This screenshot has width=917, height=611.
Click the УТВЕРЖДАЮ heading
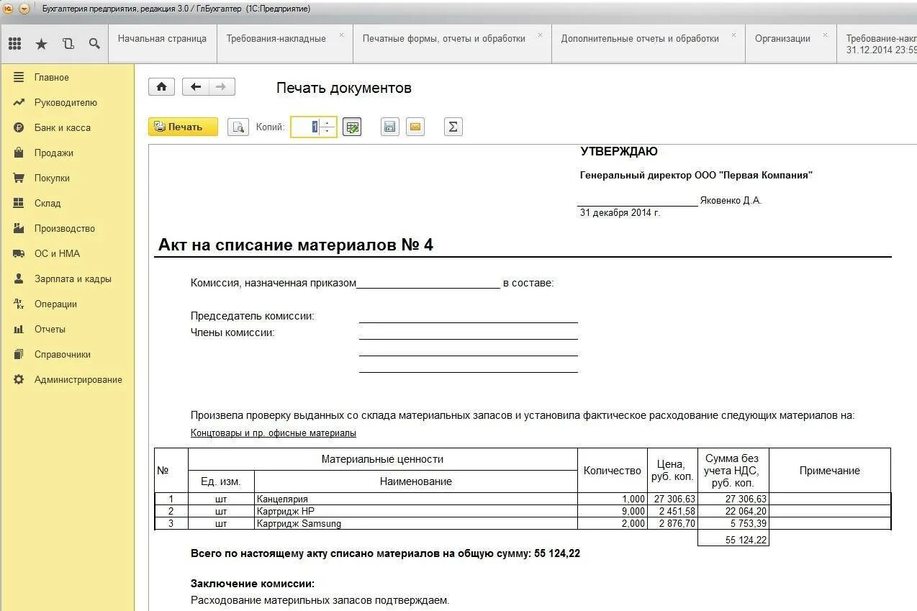click(619, 151)
